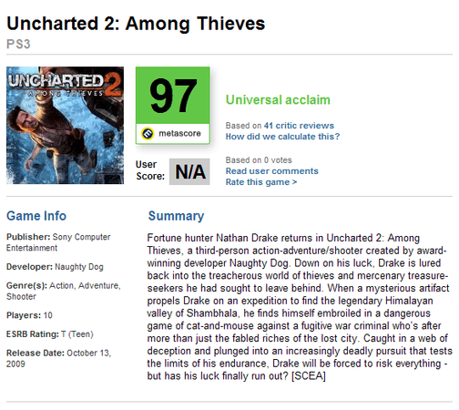The height and width of the screenshot is (410, 459).
Task: Click the [SCEA] attribution in the summary
Action: (309, 375)
